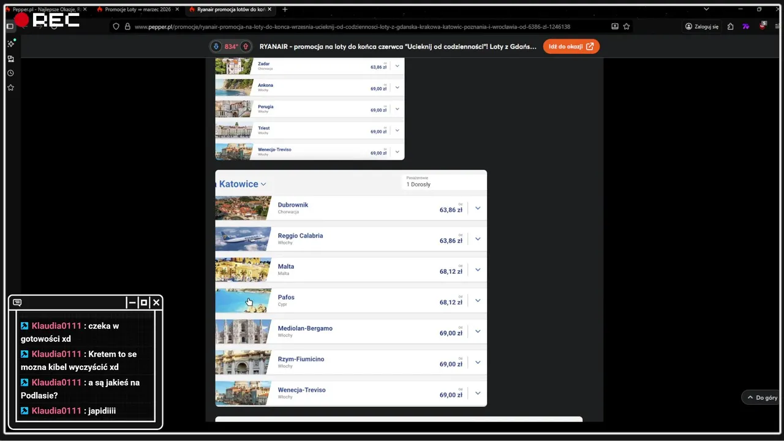
Task: Expand the Mediolan-Bergamo flight row chevron
Action: point(478,331)
